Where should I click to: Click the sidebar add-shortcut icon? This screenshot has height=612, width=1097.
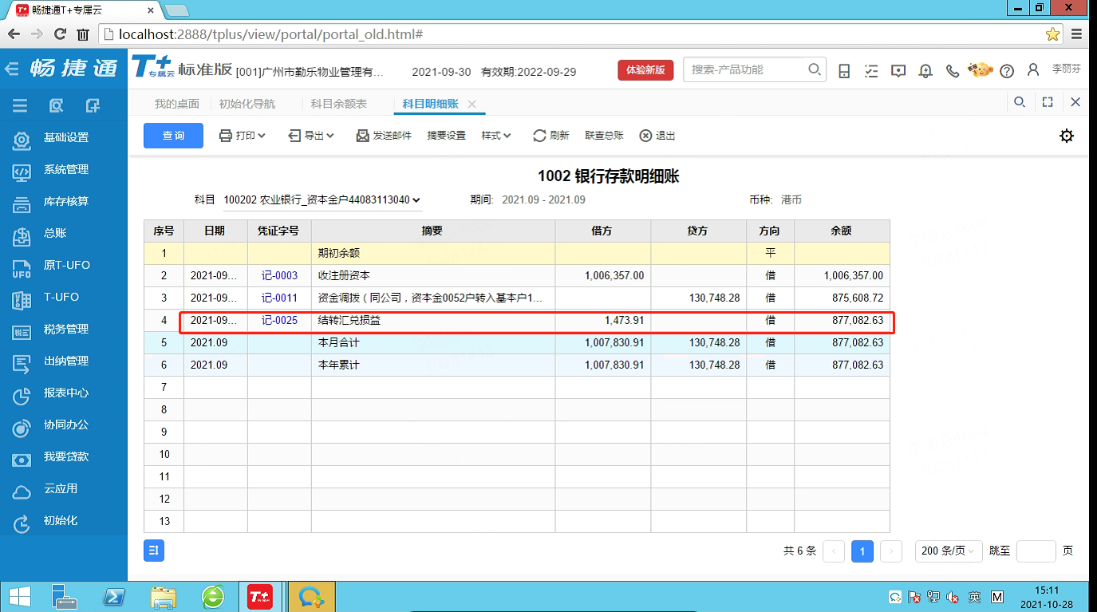point(93,105)
